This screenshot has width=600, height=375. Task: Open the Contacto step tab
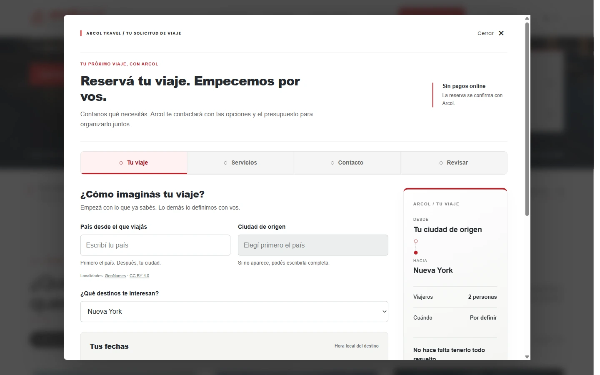(x=347, y=163)
